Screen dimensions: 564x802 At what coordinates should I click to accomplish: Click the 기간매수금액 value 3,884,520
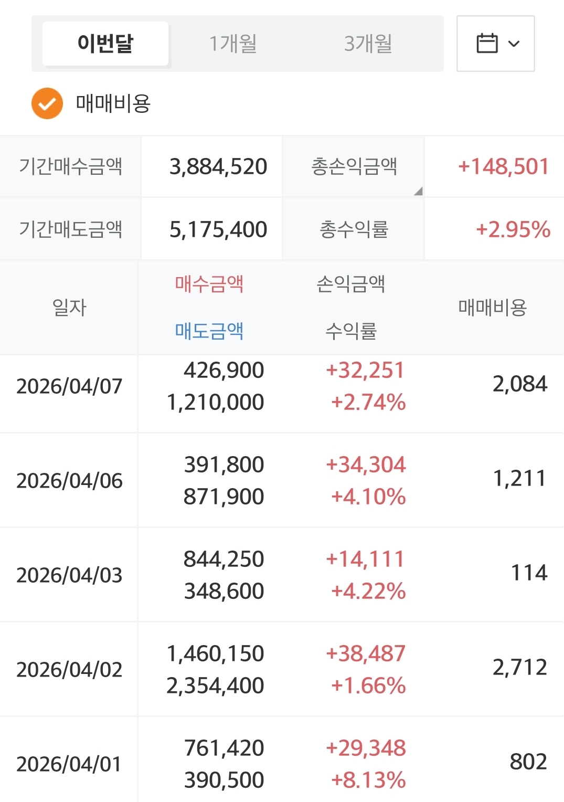[x=218, y=167]
